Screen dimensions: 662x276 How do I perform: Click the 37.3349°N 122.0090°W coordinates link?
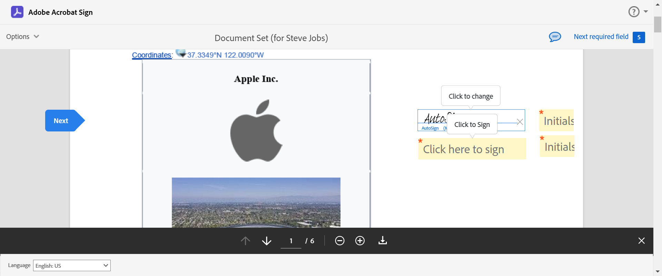click(x=225, y=55)
